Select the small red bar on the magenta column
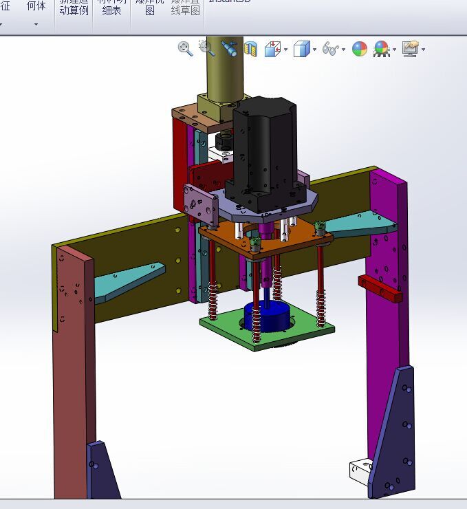Screen dimensions: 467x509 tap(380, 288)
